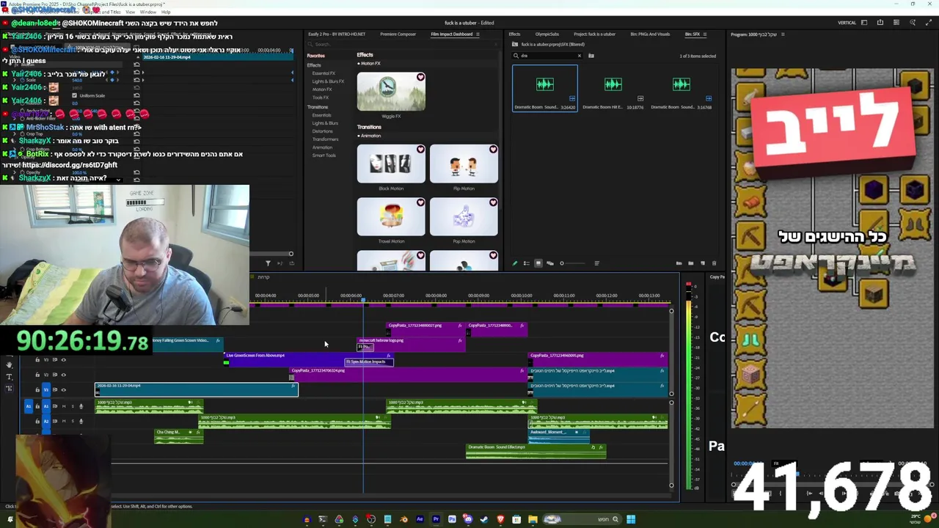Screen dimensions: 939x528
Task: Switch SFX bin to list view
Action: click(x=527, y=263)
